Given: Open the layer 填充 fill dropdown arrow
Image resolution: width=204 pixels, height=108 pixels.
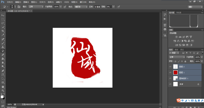Looking at the screenshot, I should pos(202,61).
